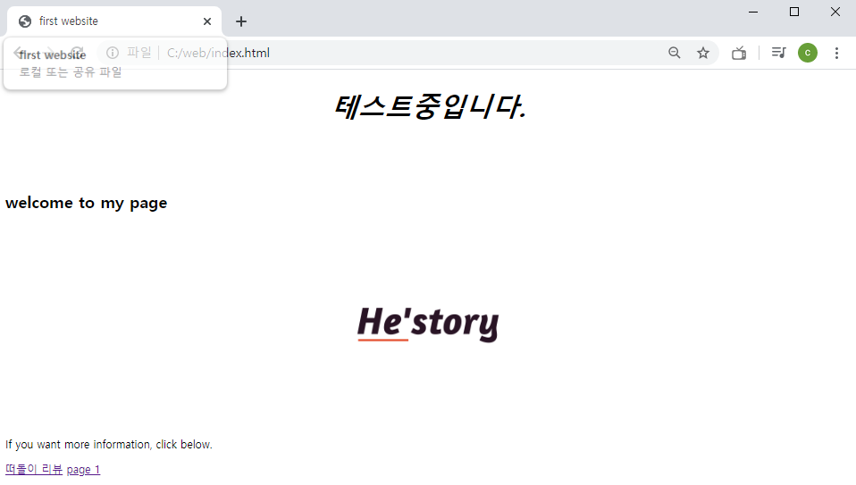This screenshot has width=856, height=485.
Task: Open a new tab with plus button
Action: (240, 21)
